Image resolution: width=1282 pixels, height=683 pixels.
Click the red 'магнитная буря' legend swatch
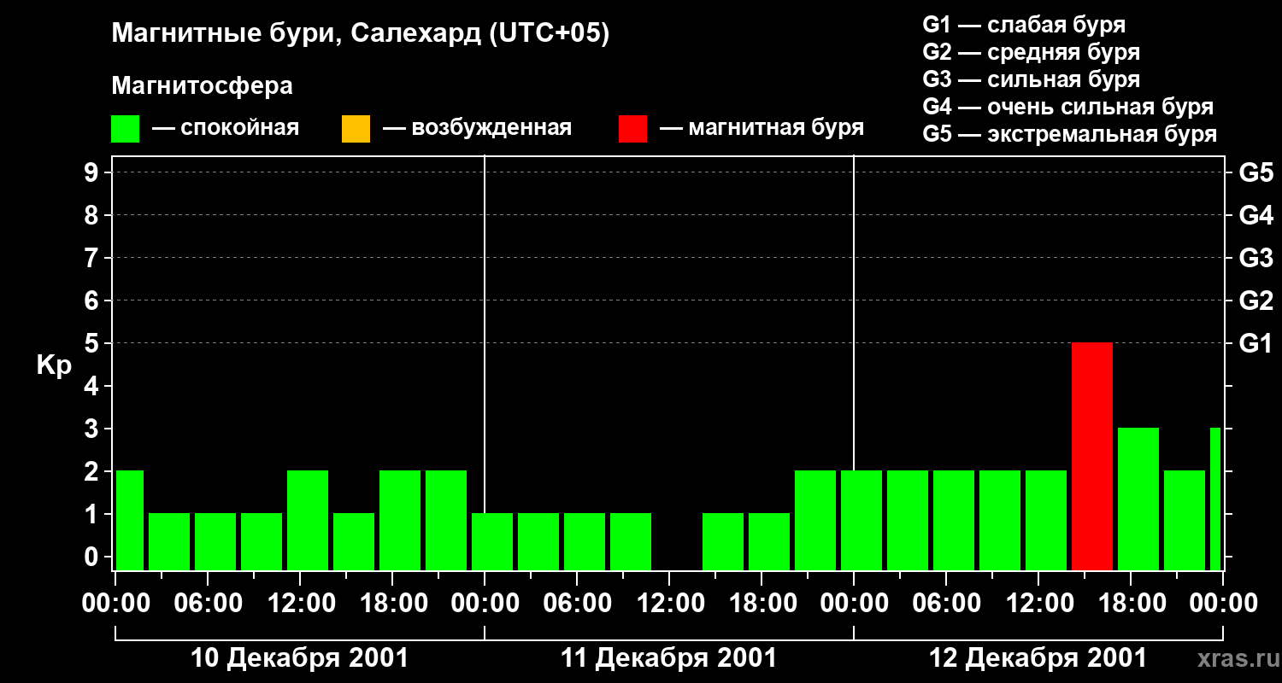(633, 129)
